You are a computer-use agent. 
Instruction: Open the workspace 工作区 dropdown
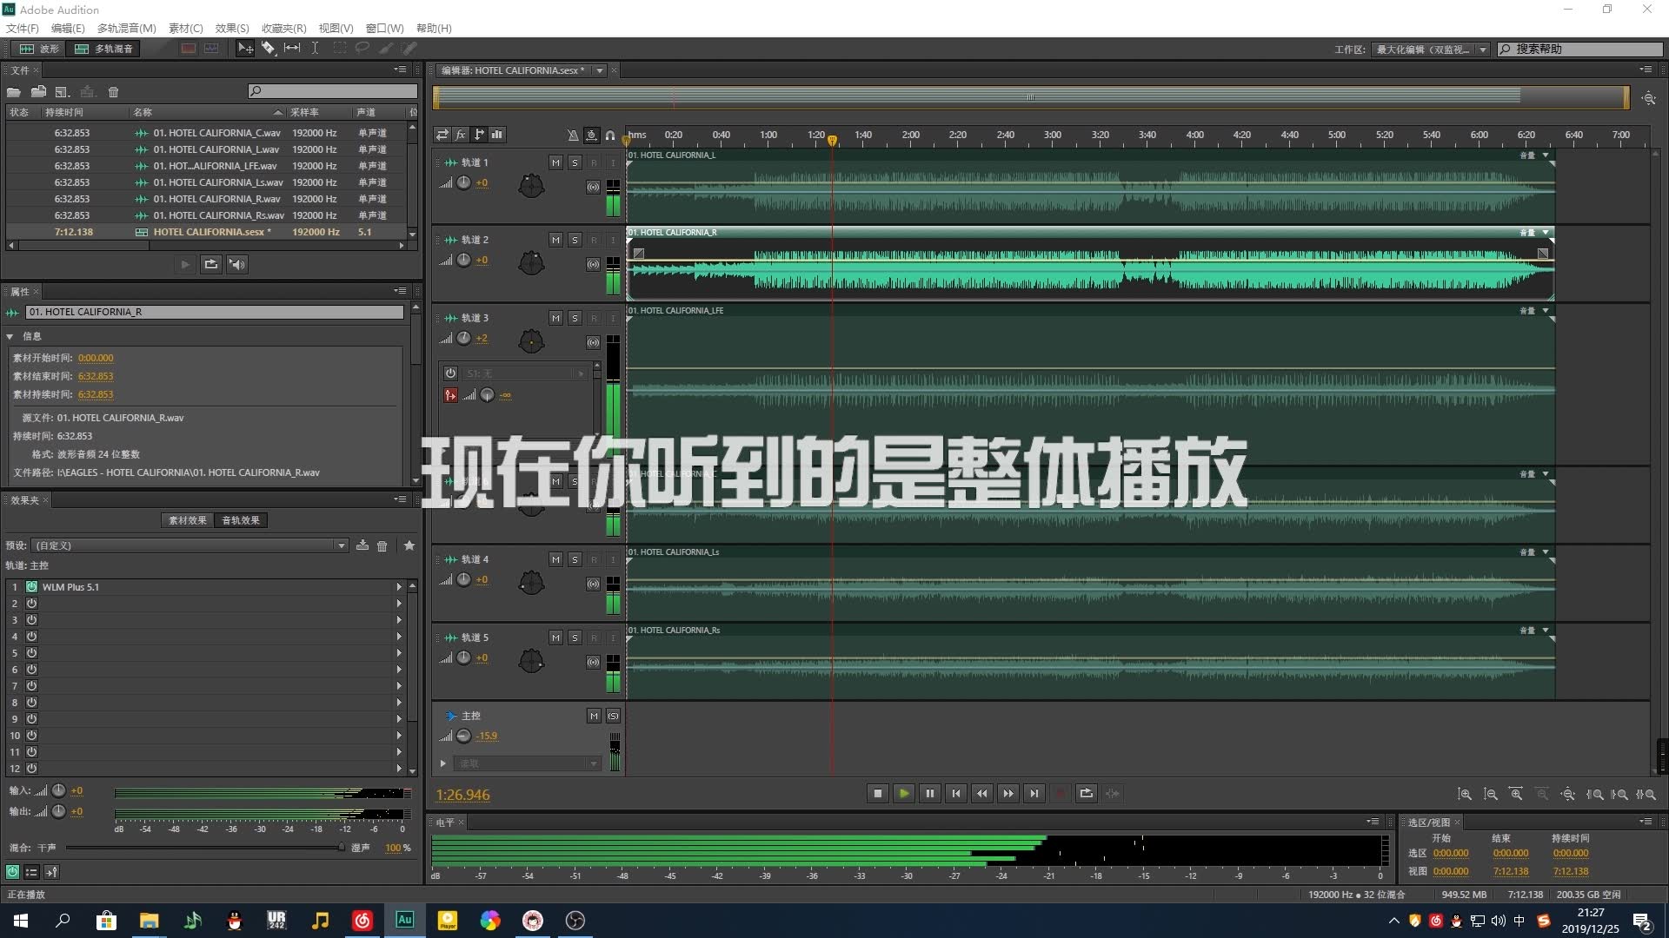pos(1483,50)
